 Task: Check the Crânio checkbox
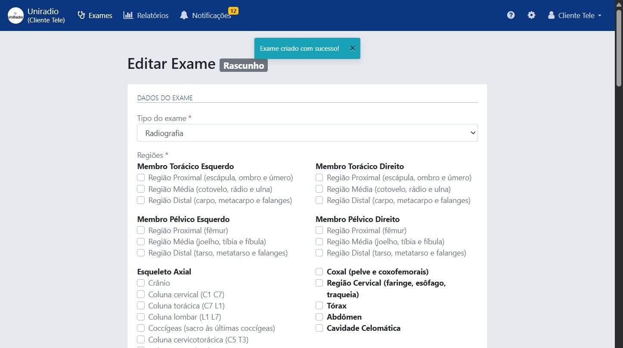click(x=141, y=283)
